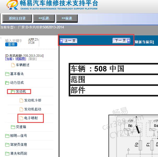
Task: Collapse the 动力总成 folder
Action: pos(17,83)
